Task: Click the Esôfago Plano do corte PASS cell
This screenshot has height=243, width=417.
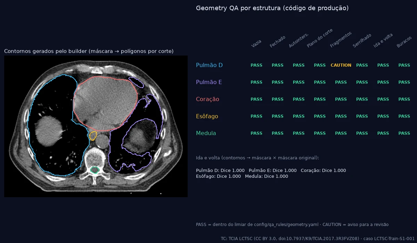Action: 320,116
